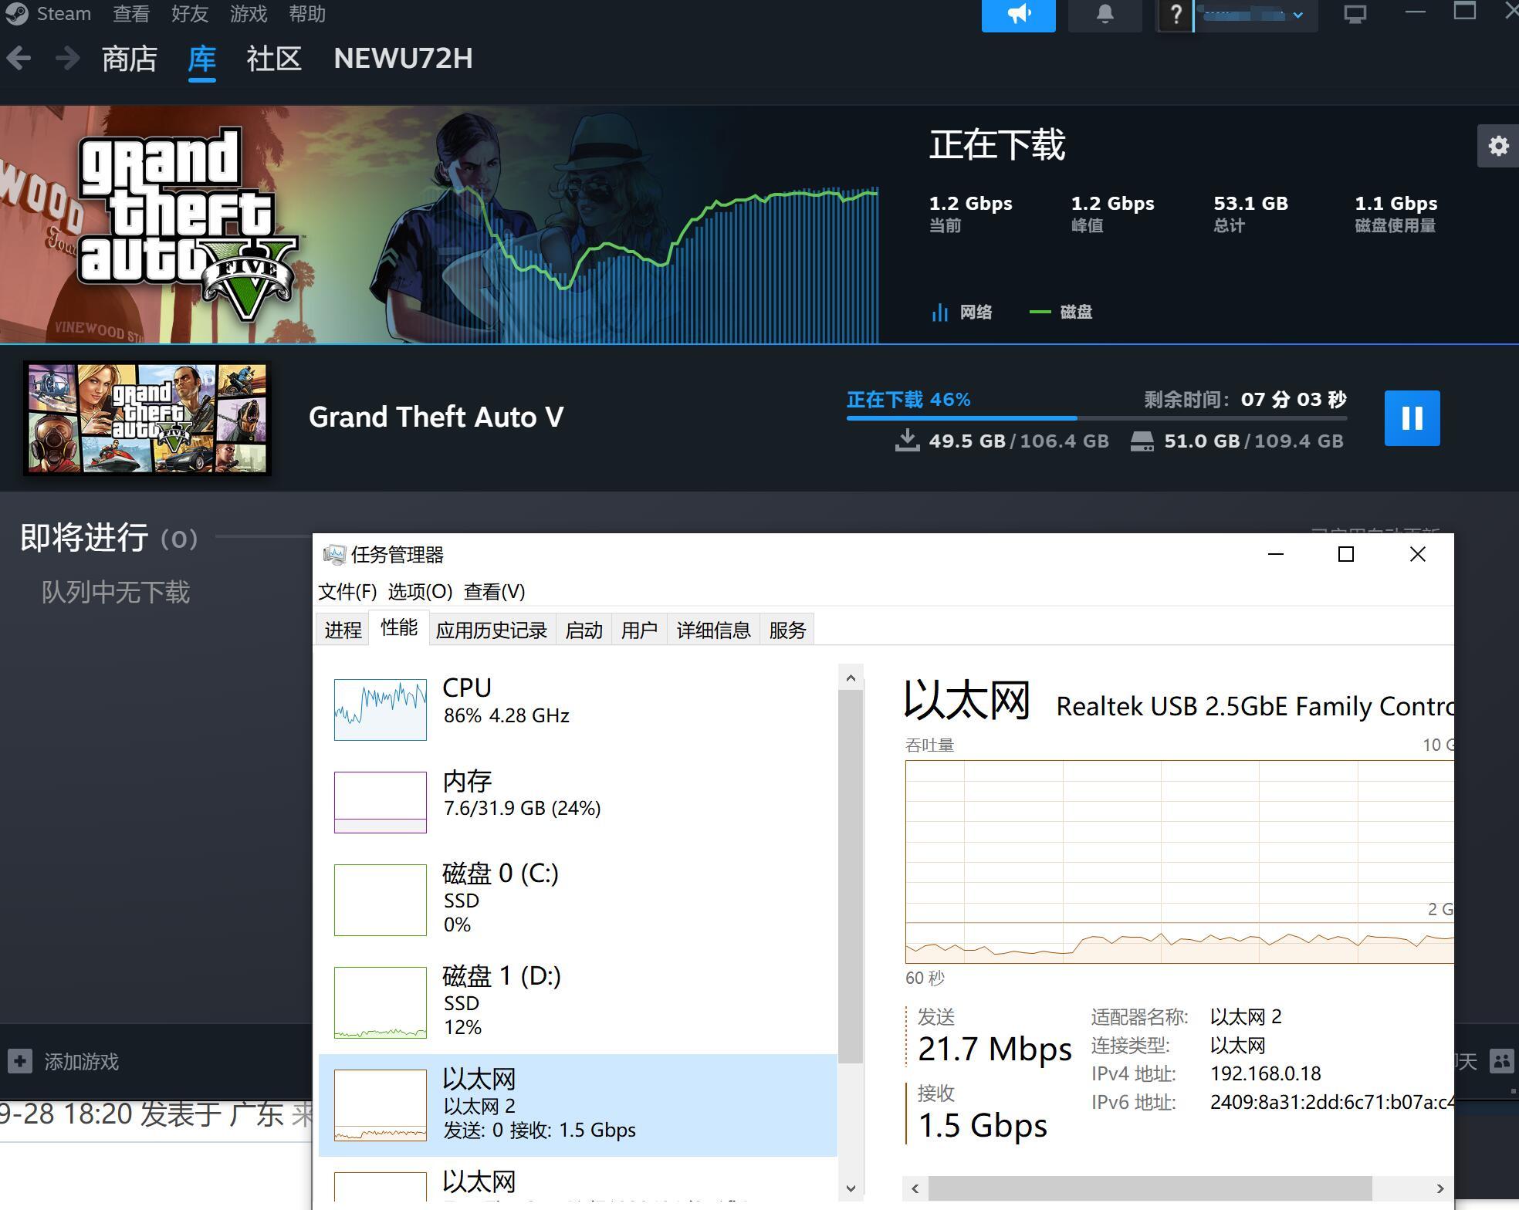Open Task Manager 文件(F) menu

tap(347, 592)
